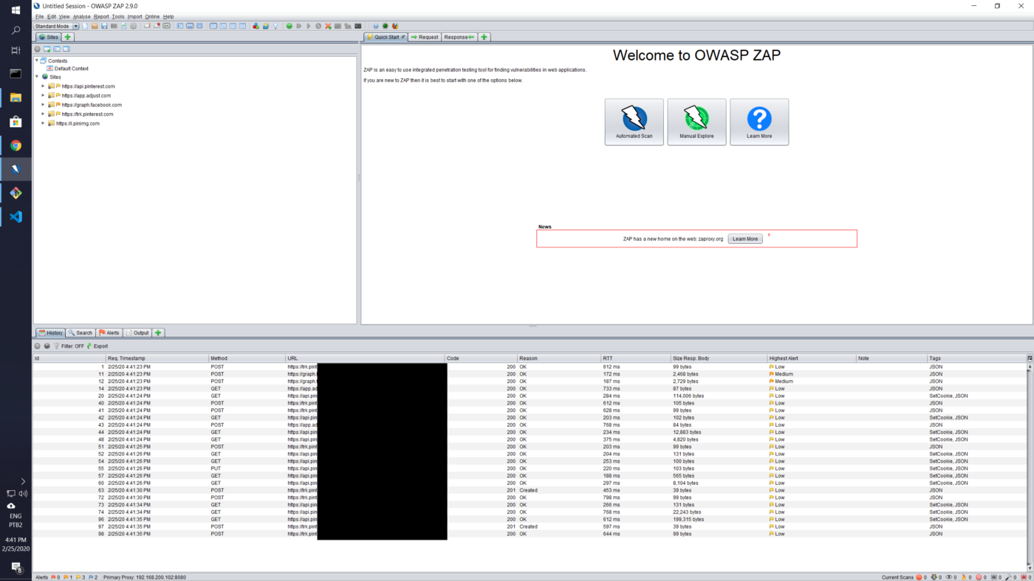Click the funnel Filter icon in History panel
The height and width of the screenshot is (581, 1034).
click(x=57, y=345)
